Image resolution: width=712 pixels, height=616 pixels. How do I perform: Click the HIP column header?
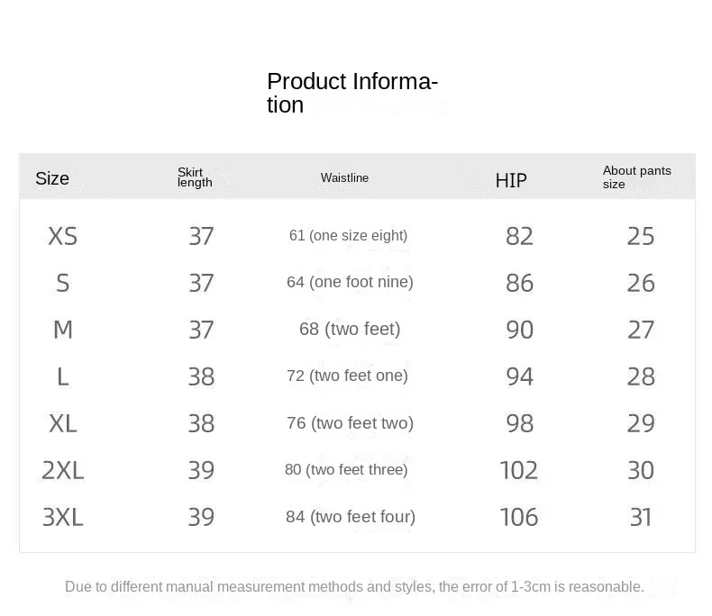pos(511,180)
